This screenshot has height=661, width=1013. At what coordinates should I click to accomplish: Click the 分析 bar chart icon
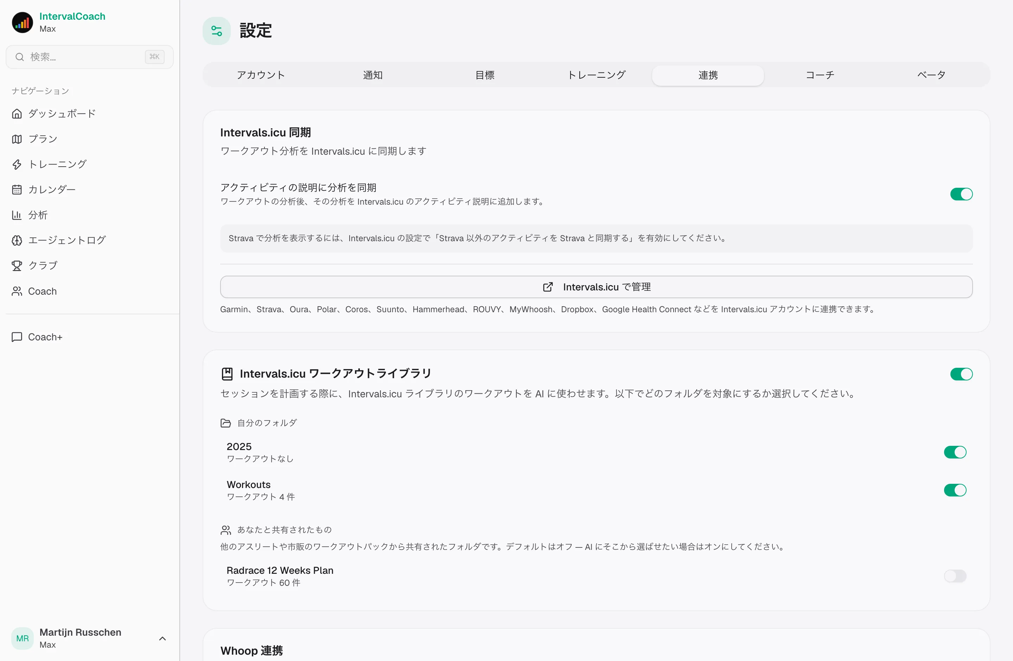(x=17, y=215)
